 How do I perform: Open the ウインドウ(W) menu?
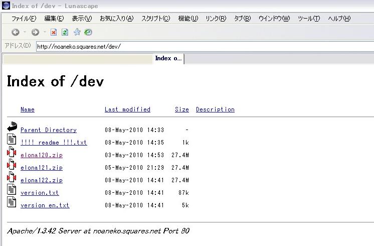click(274, 19)
